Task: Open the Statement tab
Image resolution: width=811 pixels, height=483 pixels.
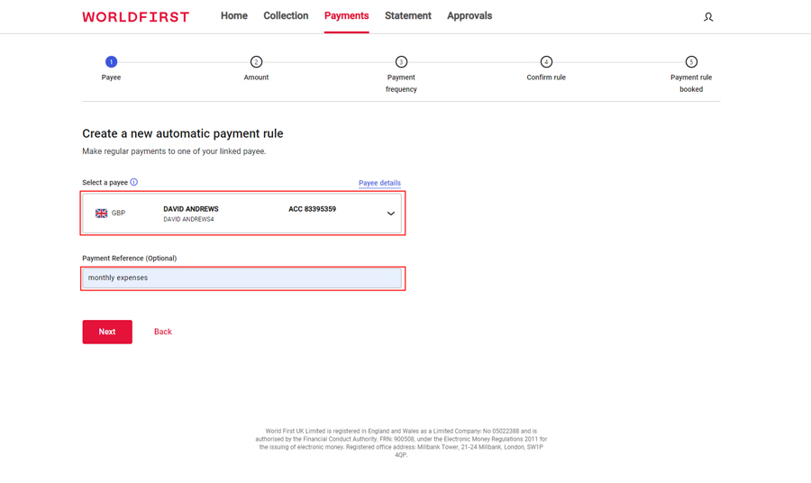Action: (x=408, y=16)
